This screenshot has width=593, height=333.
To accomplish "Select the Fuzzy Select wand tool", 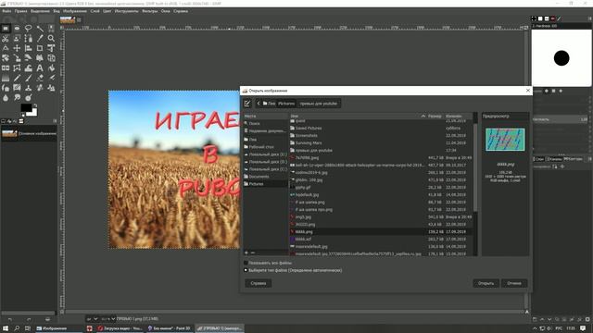I will pyautogui.click(x=40, y=29).
